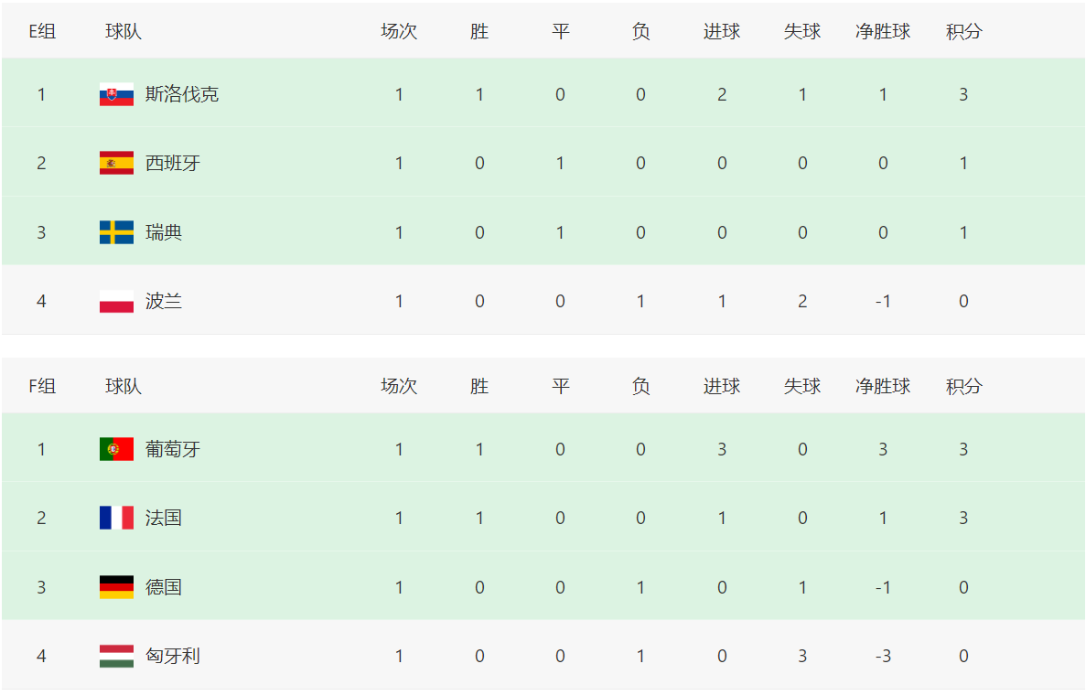
Task: Click the Spain flag icon
Action: pos(116,163)
